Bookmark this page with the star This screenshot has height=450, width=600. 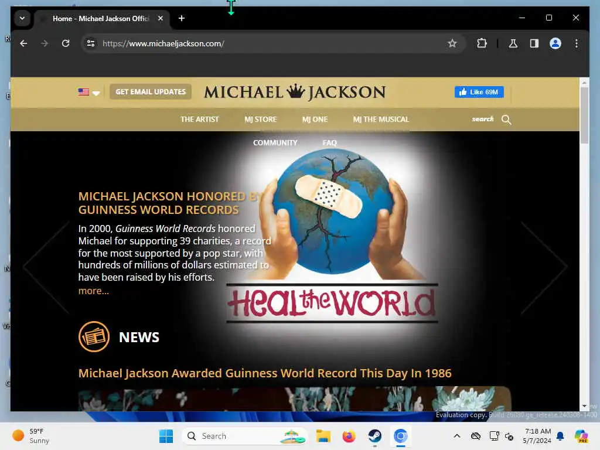click(452, 43)
